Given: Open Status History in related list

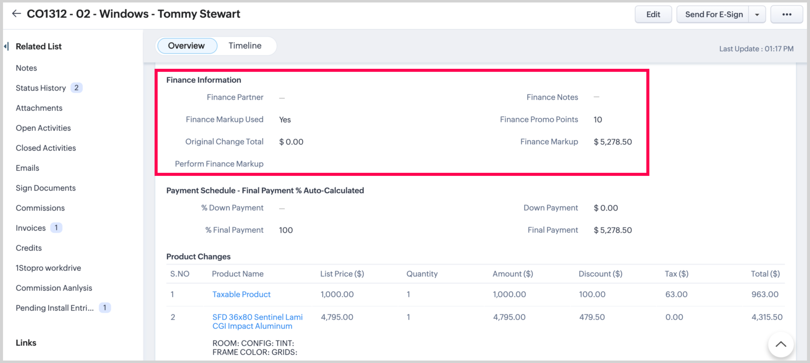Looking at the screenshot, I should [41, 88].
